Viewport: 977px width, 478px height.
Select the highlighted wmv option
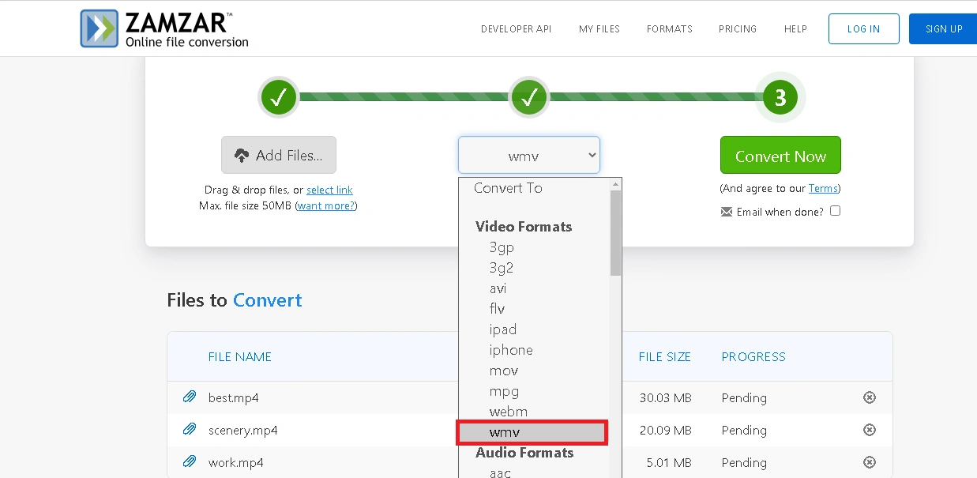(x=532, y=432)
